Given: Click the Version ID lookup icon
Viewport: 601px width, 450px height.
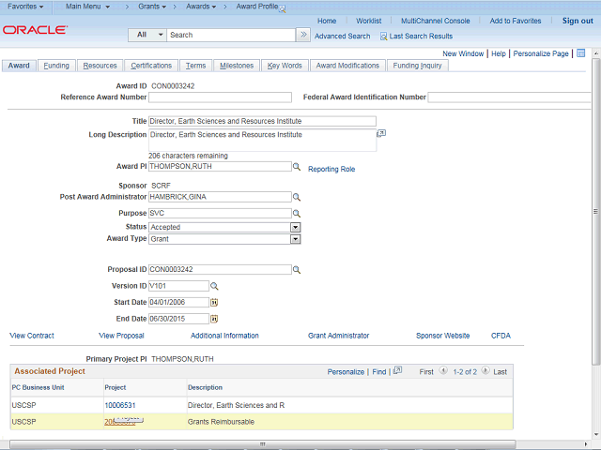Looking at the screenshot, I should click(x=213, y=286).
